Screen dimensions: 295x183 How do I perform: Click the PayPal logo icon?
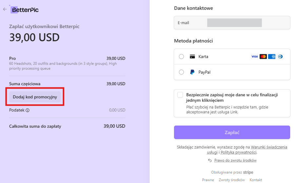pos(192,72)
